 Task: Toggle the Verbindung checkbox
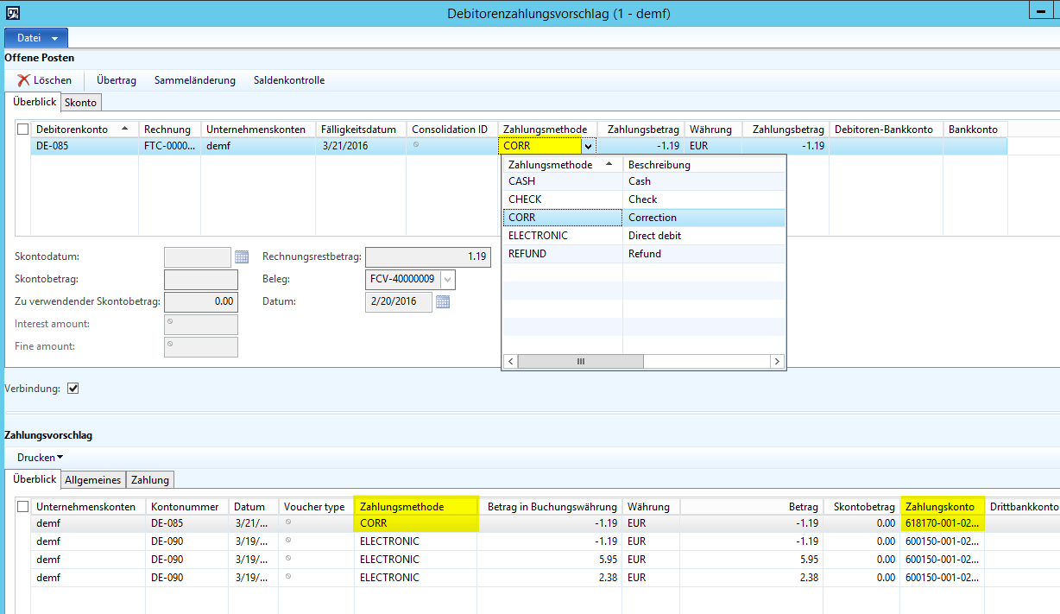coord(73,389)
